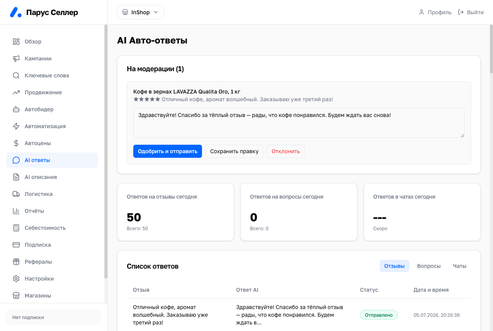Click into the AI reply text area
Image resolution: width=493 pixels, height=331 pixels.
(299, 123)
